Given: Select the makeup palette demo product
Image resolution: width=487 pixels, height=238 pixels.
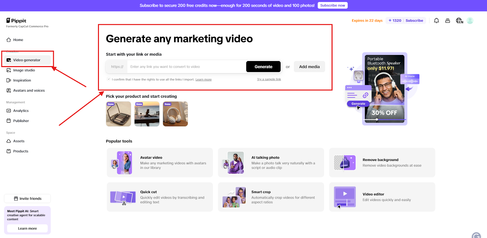Looking at the screenshot, I should 118,114.
